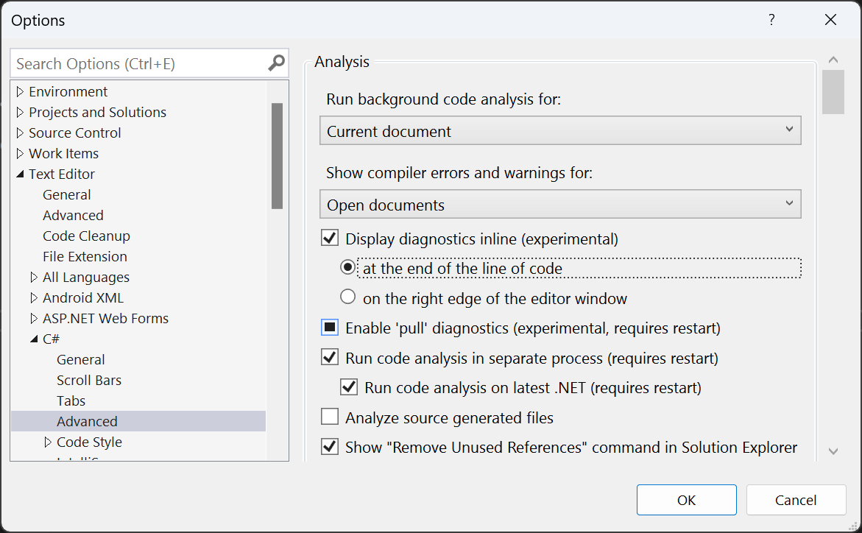This screenshot has width=862, height=533.
Task: Uncheck Display diagnostics inline (experimental)
Action: pos(329,238)
